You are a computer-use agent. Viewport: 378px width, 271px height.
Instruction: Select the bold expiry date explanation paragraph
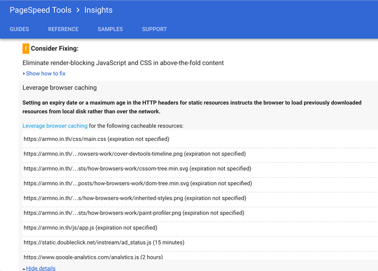(192, 107)
